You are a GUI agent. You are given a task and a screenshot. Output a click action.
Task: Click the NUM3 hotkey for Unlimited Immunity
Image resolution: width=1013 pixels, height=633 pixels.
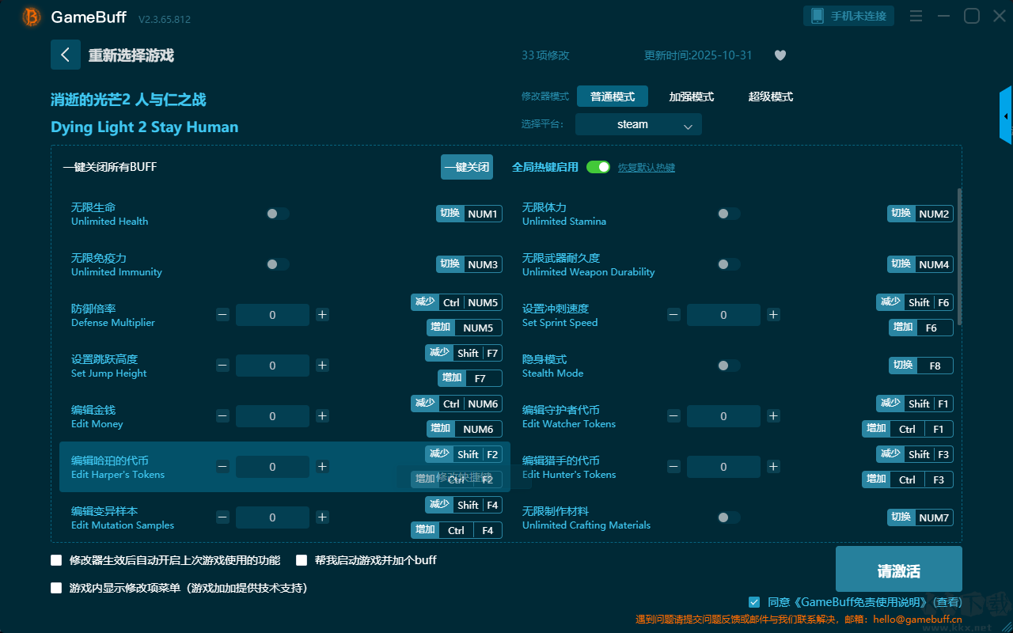[x=469, y=264]
